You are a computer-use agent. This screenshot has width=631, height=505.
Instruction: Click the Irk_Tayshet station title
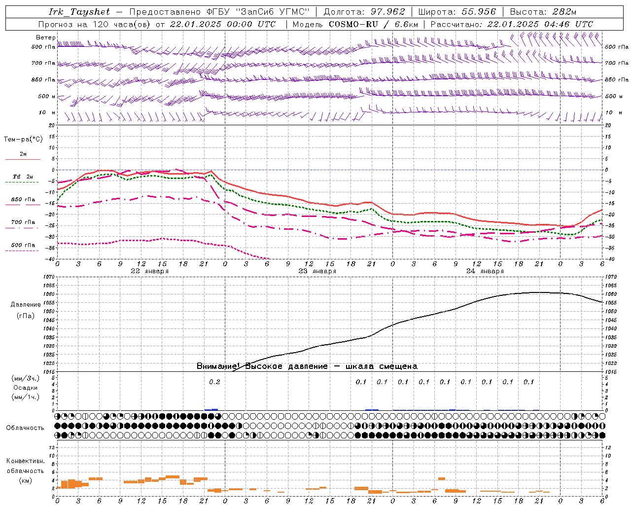[79, 12]
